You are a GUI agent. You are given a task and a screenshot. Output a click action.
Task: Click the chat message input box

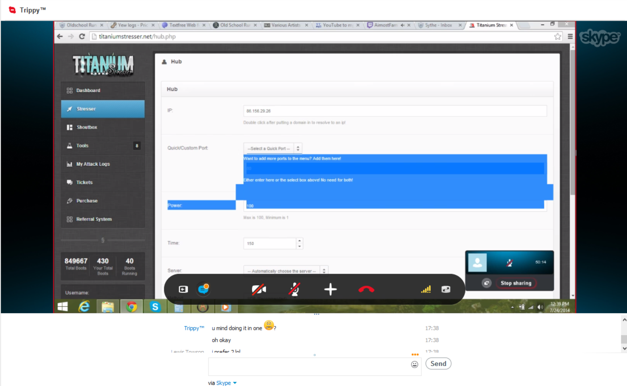(x=310, y=366)
